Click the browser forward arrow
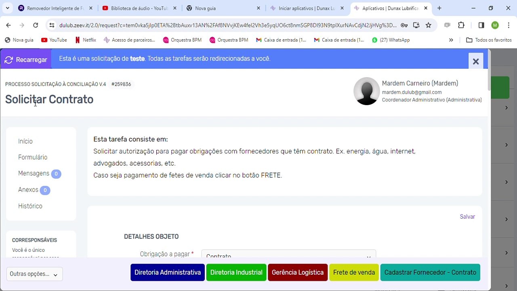This screenshot has width=517, height=291. click(x=22, y=25)
